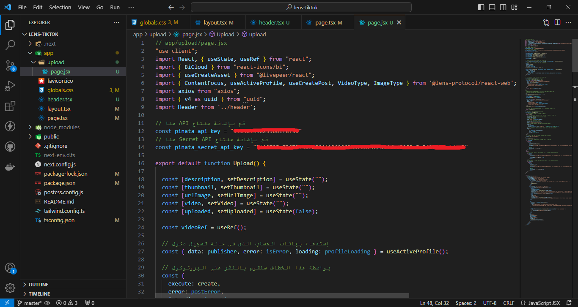This screenshot has width=578, height=307.
Task: Toggle the primary side bar layout button
Action: (481, 7)
